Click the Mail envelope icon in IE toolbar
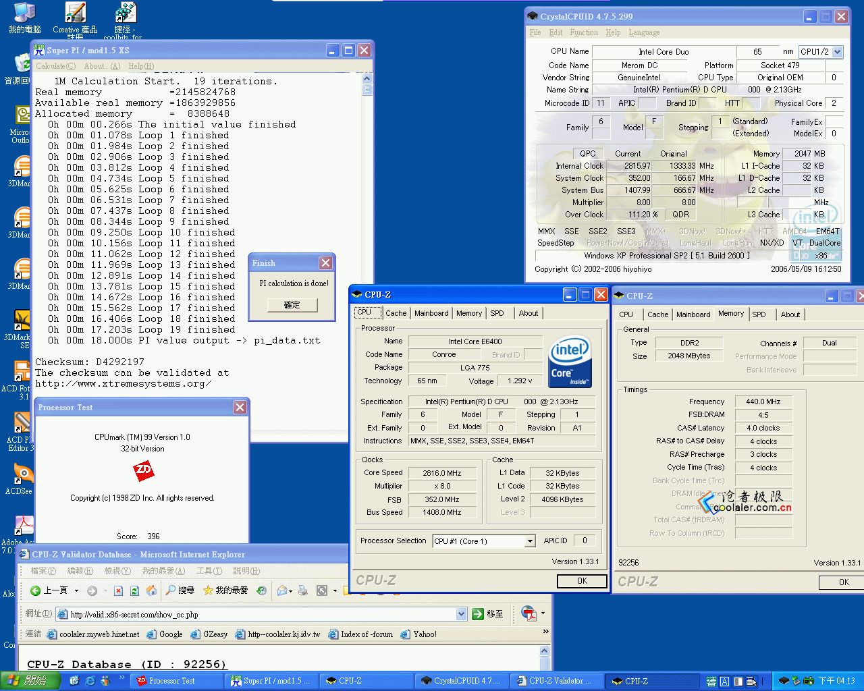Image resolution: width=864 pixels, height=691 pixels. click(x=282, y=590)
